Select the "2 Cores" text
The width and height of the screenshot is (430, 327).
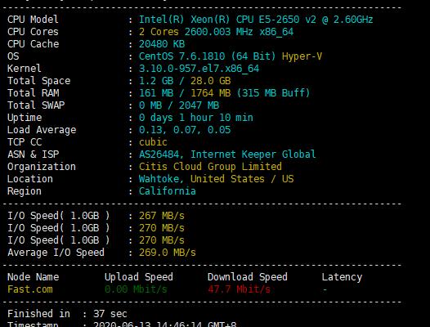click(159, 32)
